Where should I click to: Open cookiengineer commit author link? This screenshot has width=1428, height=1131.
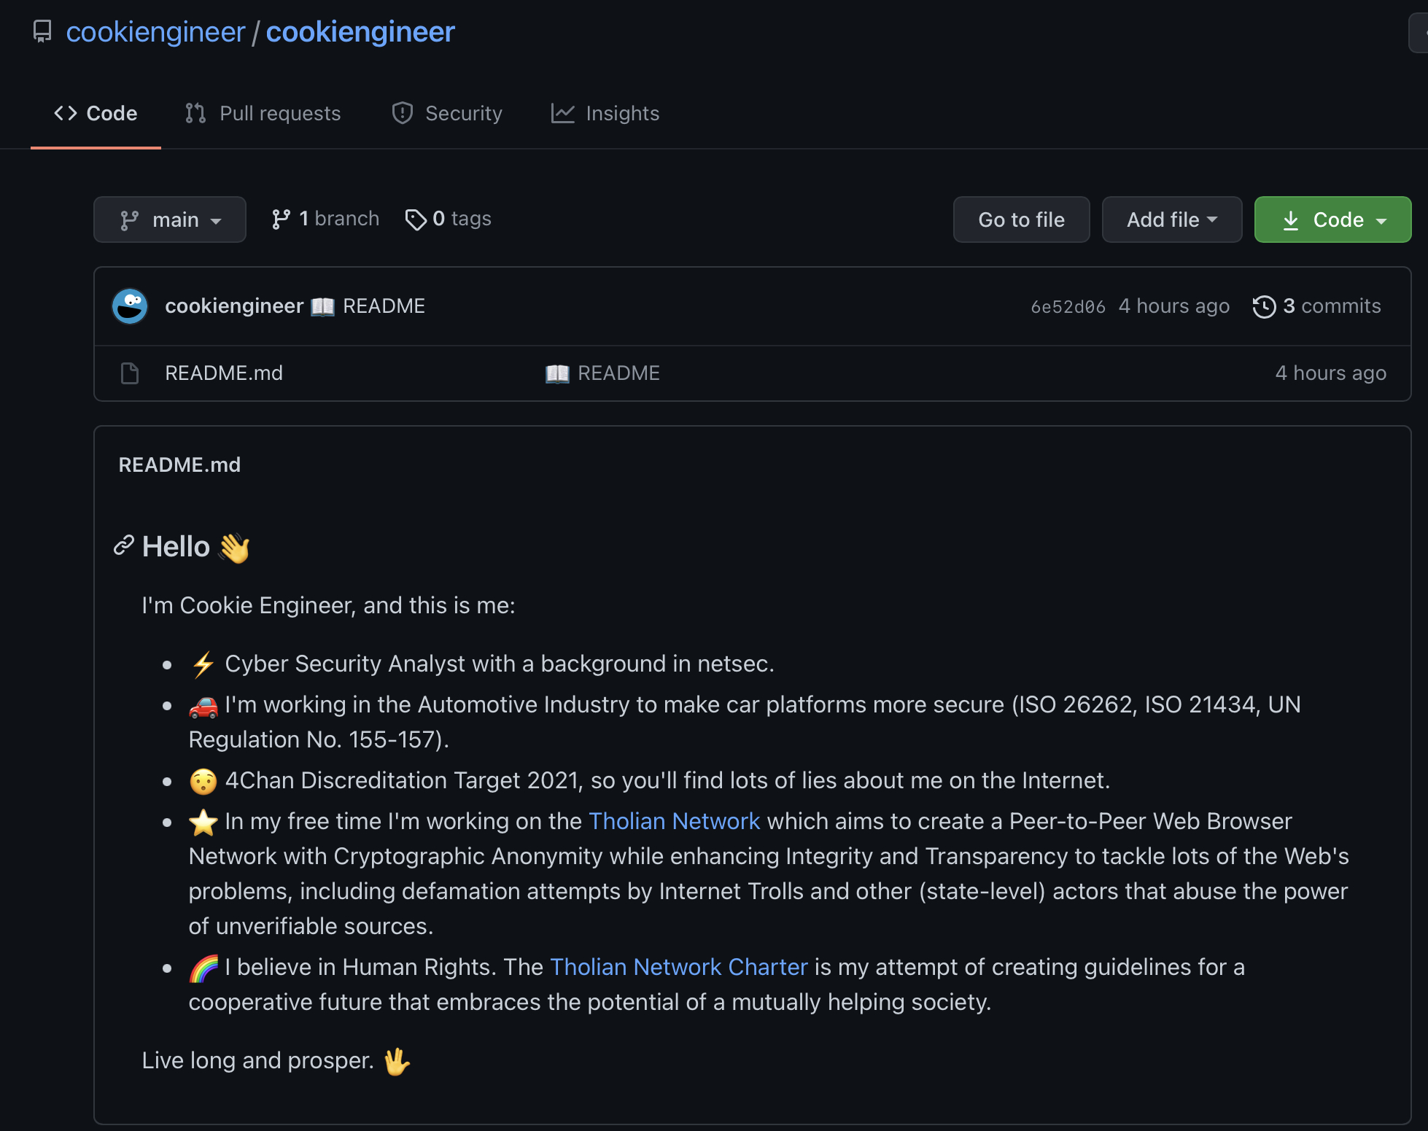[x=234, y=306]
